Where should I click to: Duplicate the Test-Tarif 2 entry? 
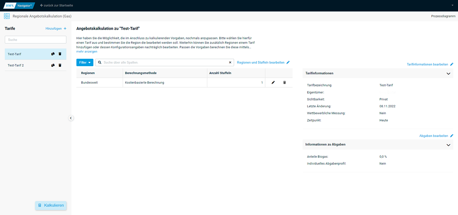pyautogui.click(x=53, y=65)
